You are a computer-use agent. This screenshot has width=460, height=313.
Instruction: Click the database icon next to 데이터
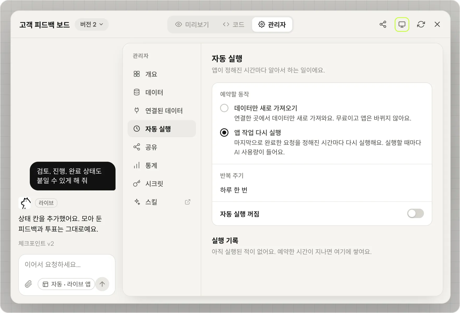point(137,92)
